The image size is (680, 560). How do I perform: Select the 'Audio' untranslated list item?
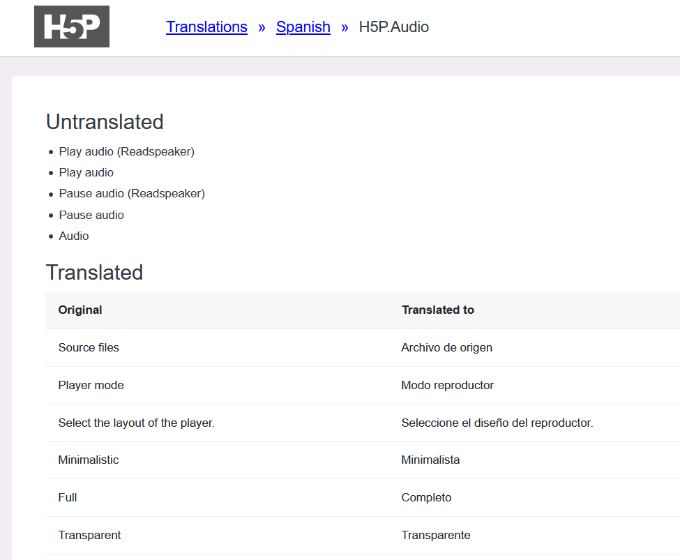74,236
